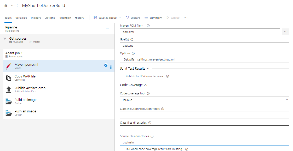Select the Maven pom.xml task
The width and height of the screenshot is (293, 151).
click(59, 66)
